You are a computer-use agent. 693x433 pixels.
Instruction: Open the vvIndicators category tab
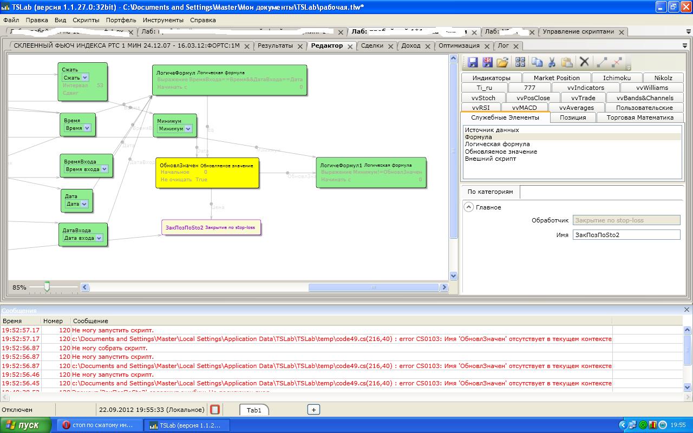(585, 88)
